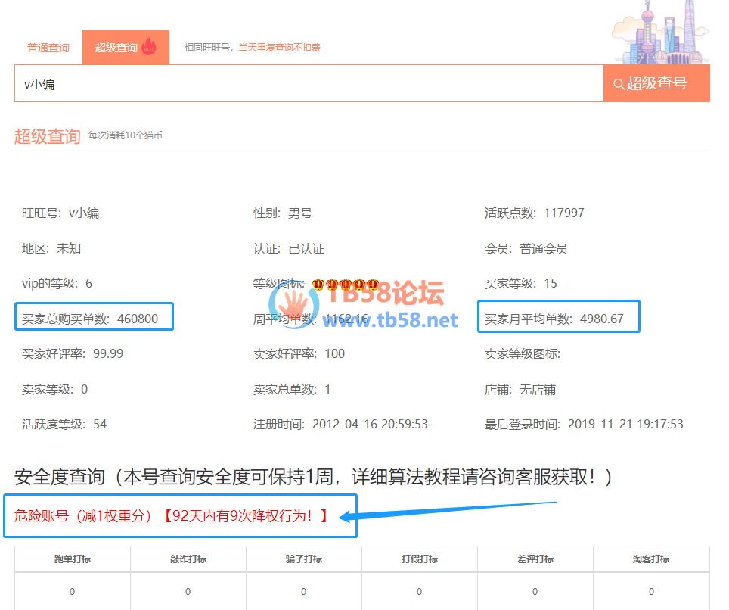The width and height of the screenshot is (729, 610).
Task: Click the 超级查号 search button
Action: (x=656, y=83)
